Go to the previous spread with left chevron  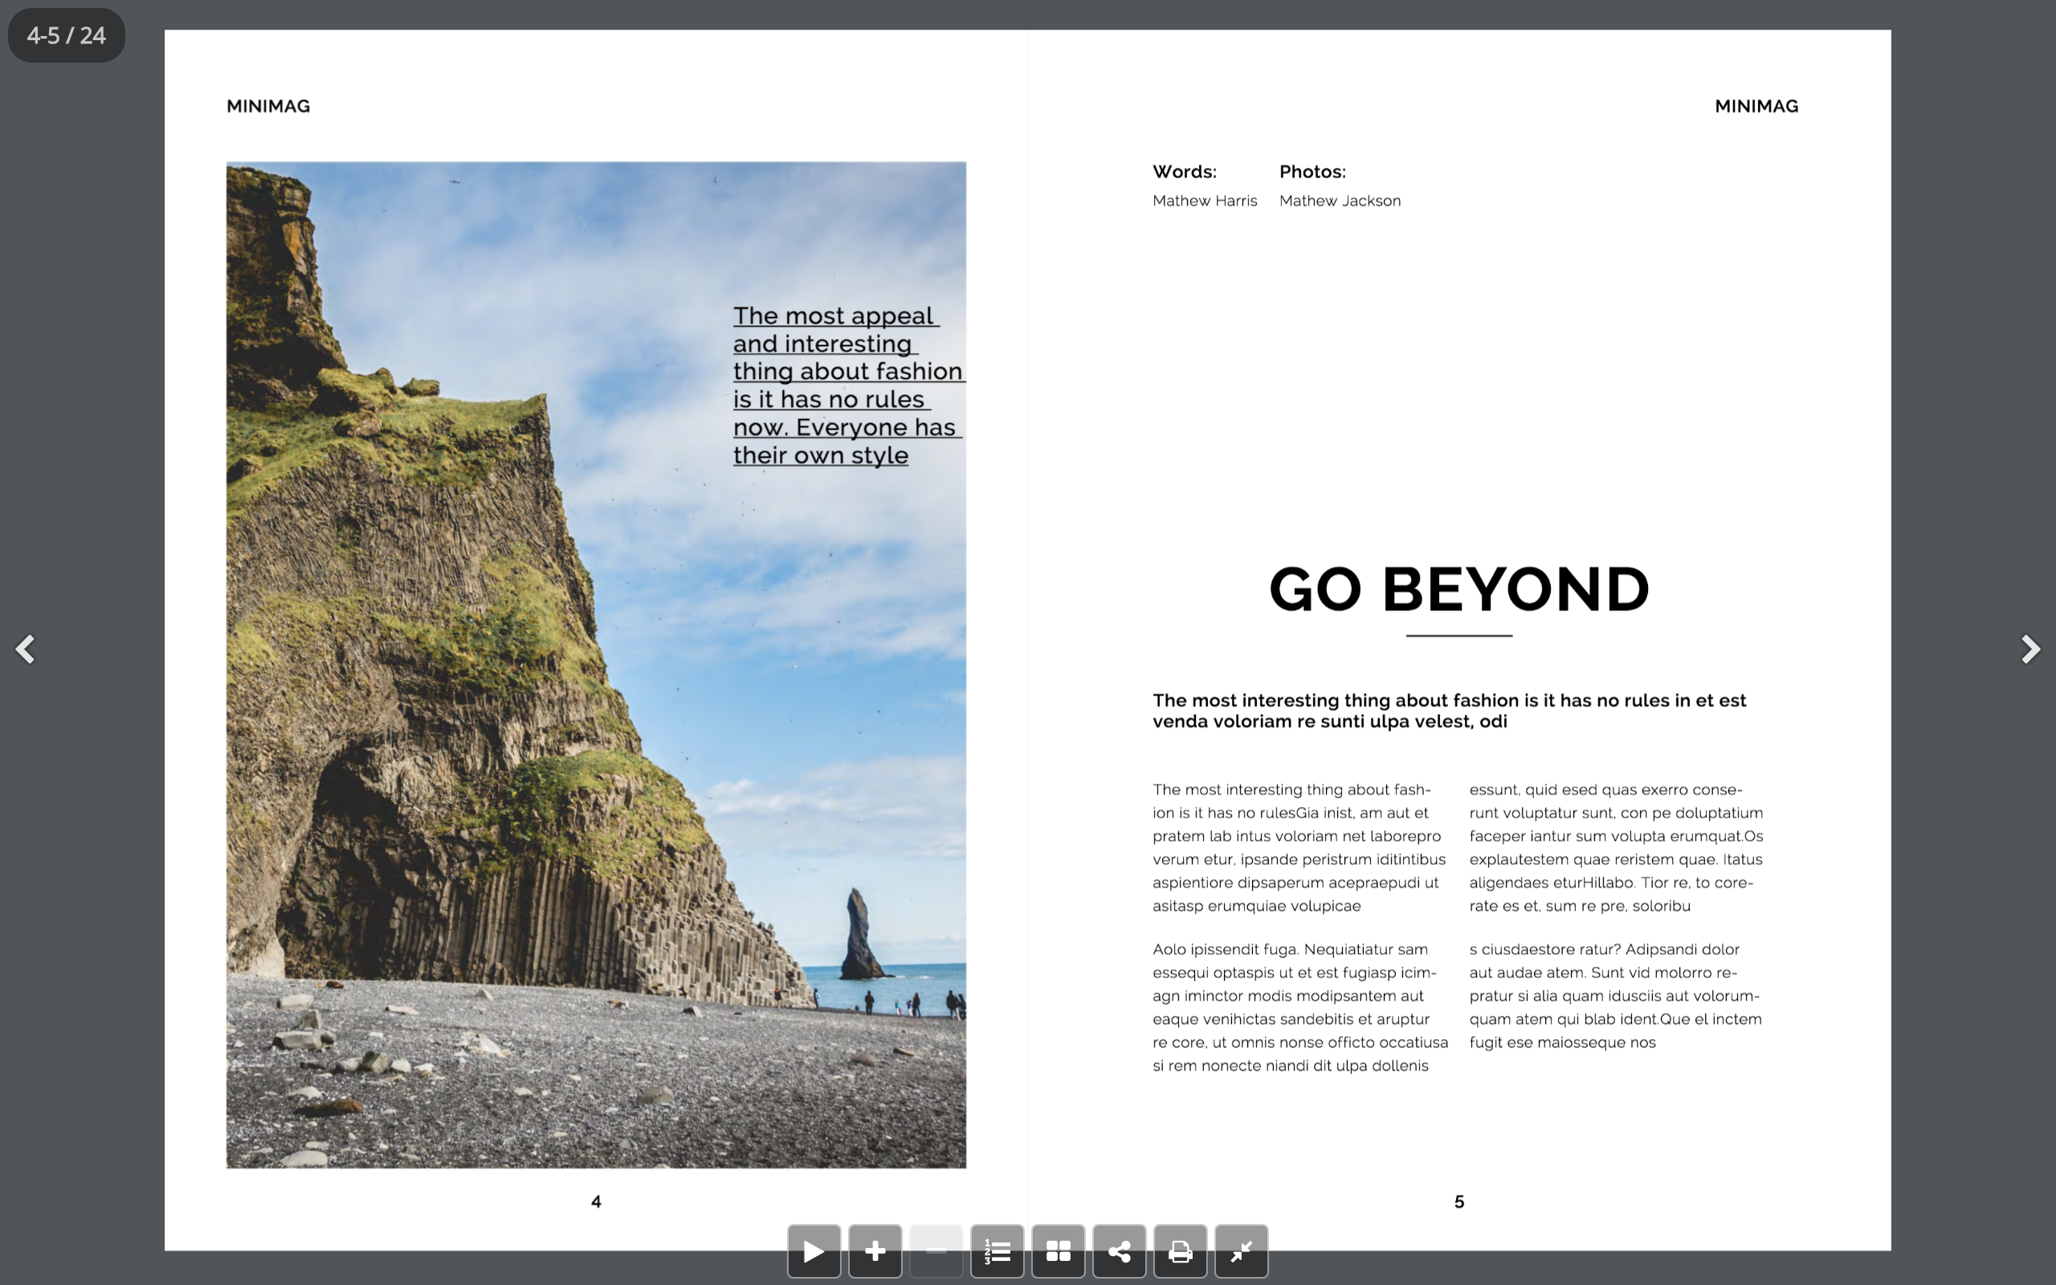(26, 649)
